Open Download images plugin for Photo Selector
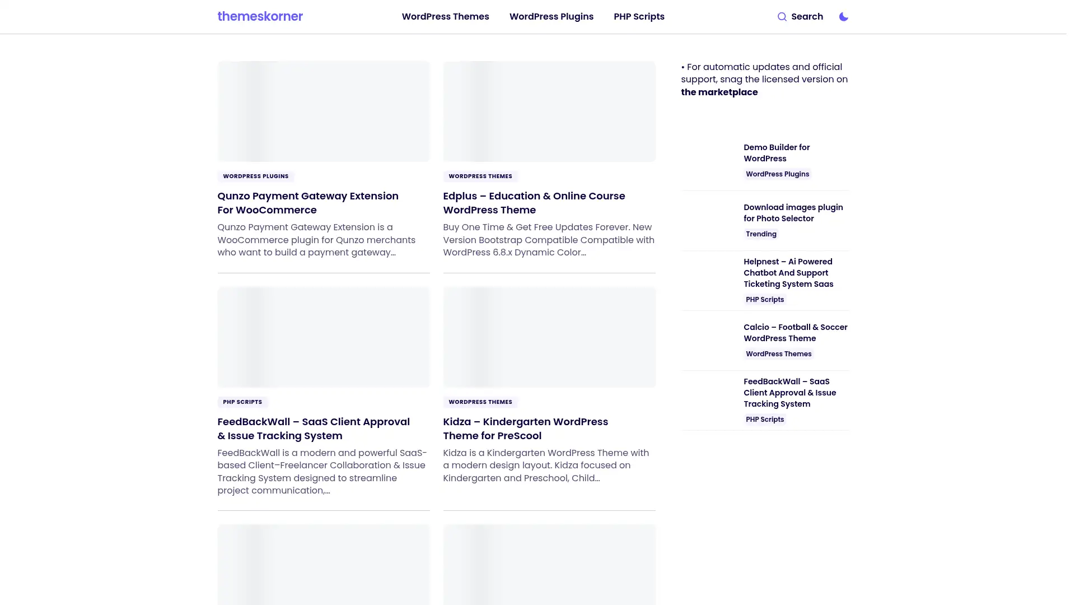This screenshot has width=1075, height=605. pos(793,212)
